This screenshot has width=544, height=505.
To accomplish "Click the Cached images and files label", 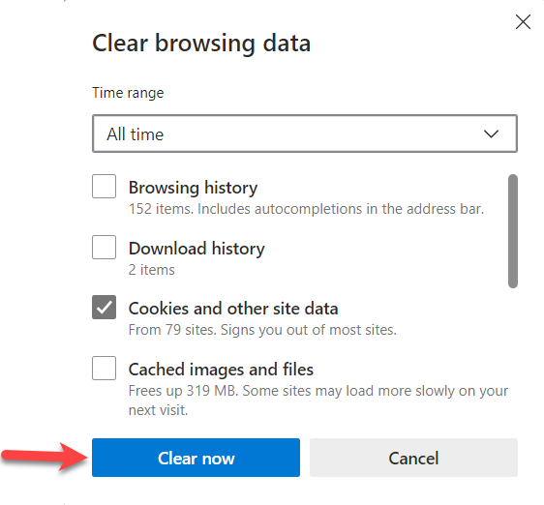I will pyautogui.click(x=221, y=369).
